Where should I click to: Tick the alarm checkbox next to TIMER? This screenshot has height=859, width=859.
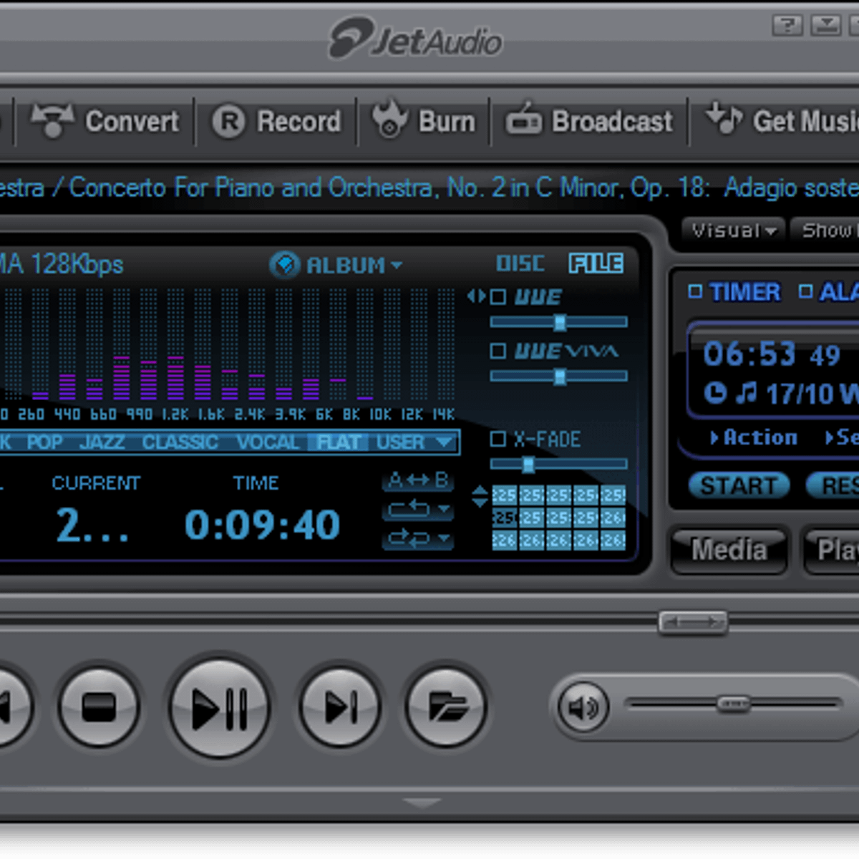806,291
